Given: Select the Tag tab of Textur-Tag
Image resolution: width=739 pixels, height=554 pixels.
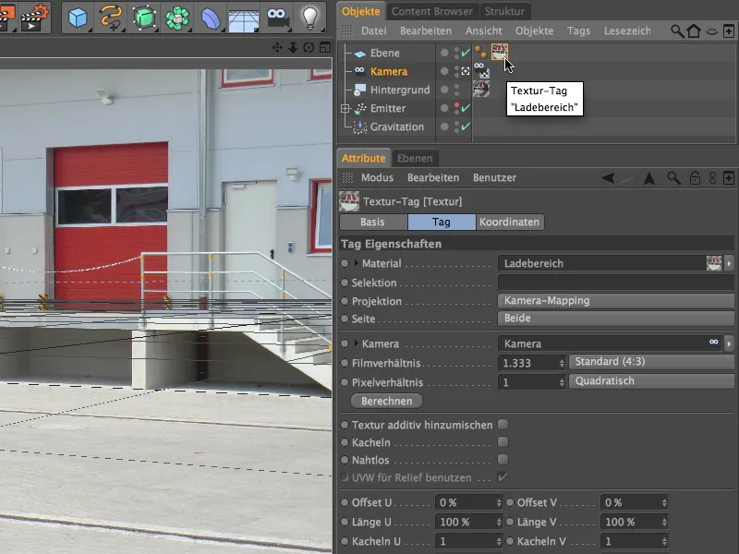Looking at the screenshot, I should (x=442, y=222).
